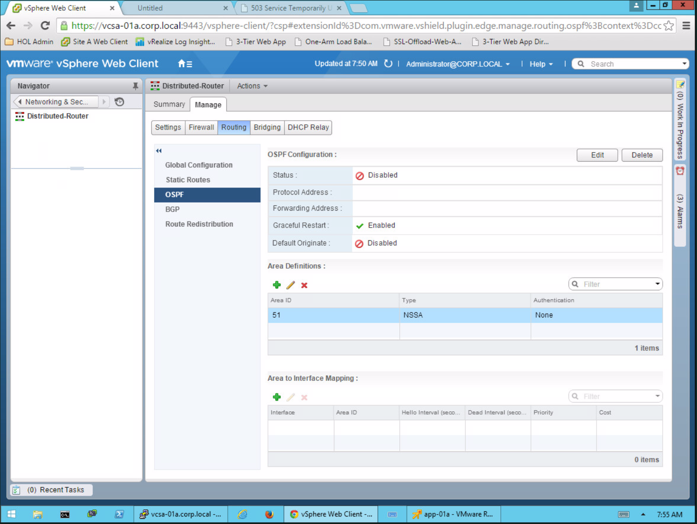Open Bridging sub-tab
This screenshot has height=524, width=697.
tap(267, 127)
